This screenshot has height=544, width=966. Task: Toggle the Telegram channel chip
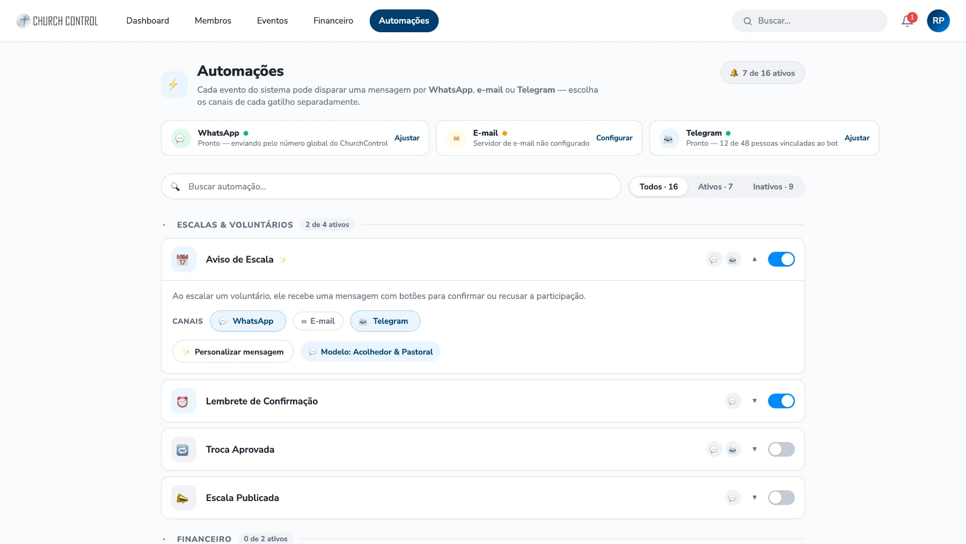(x=385, y=321)
